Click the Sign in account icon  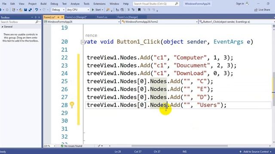click(247, 3)
